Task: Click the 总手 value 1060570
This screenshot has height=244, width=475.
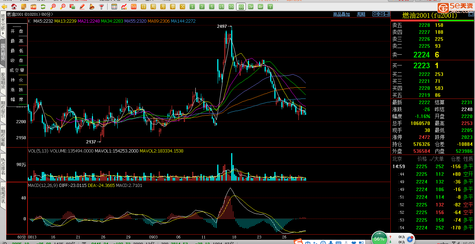Action: [420, 123]
